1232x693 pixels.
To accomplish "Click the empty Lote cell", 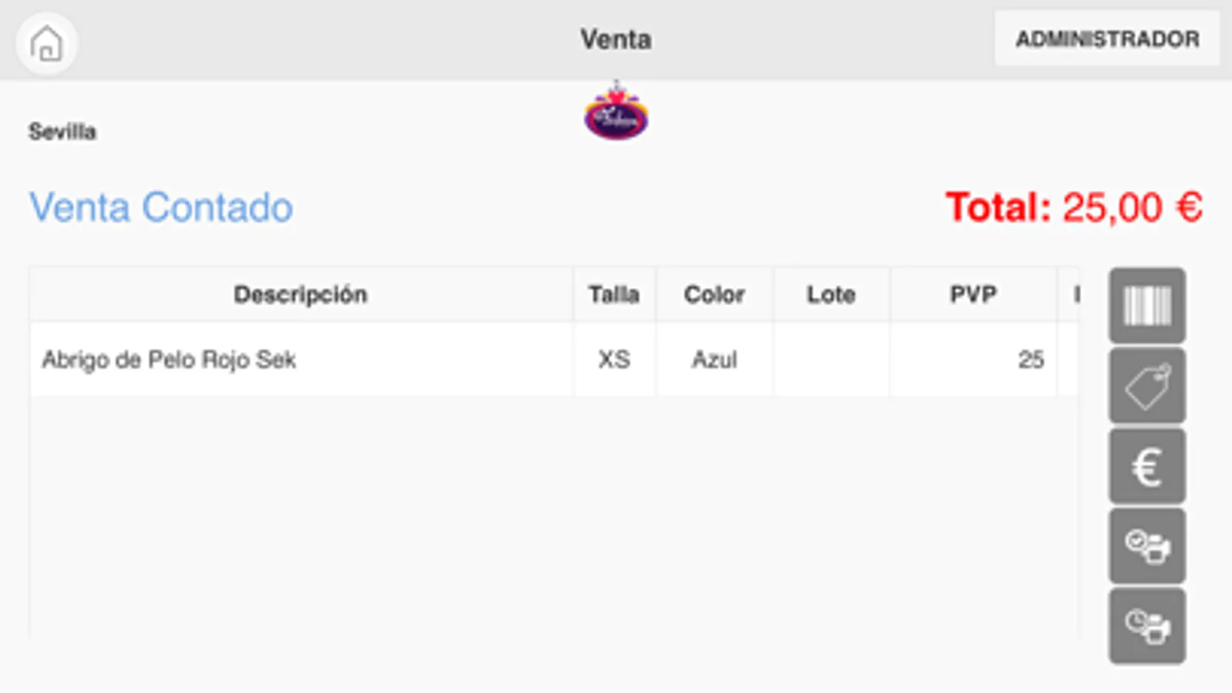I will click(x=831, y=360).
